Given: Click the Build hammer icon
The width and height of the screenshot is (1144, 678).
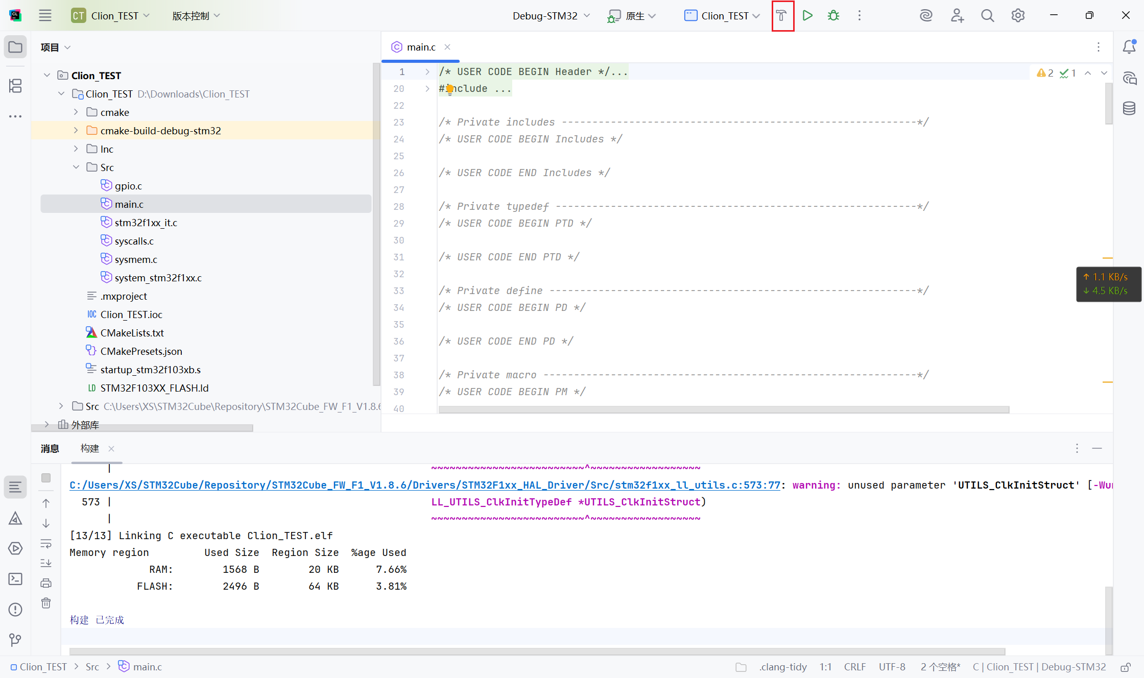Looking at the screenshot, I should point(781,16).
